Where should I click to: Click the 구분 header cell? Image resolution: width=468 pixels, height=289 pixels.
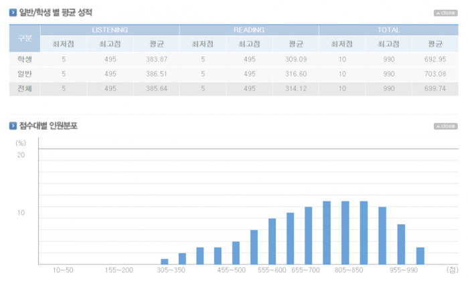pos(24,37)
